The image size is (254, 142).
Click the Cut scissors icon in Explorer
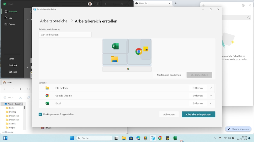click(x=20, y=97)
